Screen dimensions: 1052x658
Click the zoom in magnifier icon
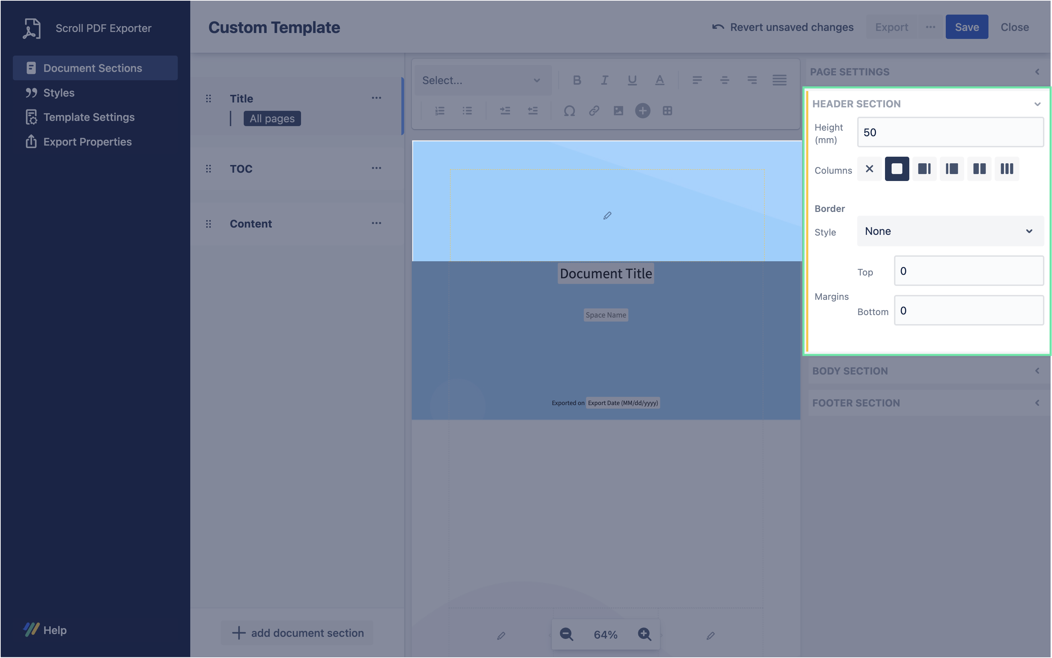(644, 634)
